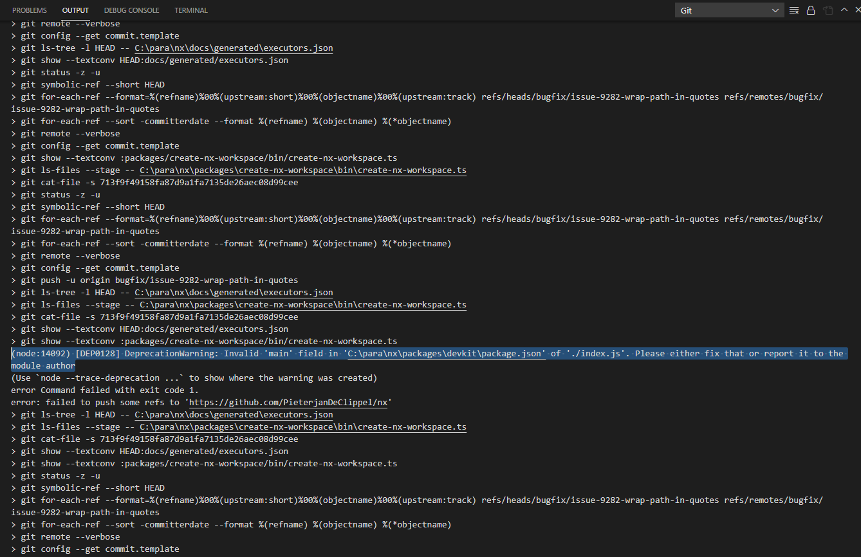Clear the Git output log

[x=793, y=10]
